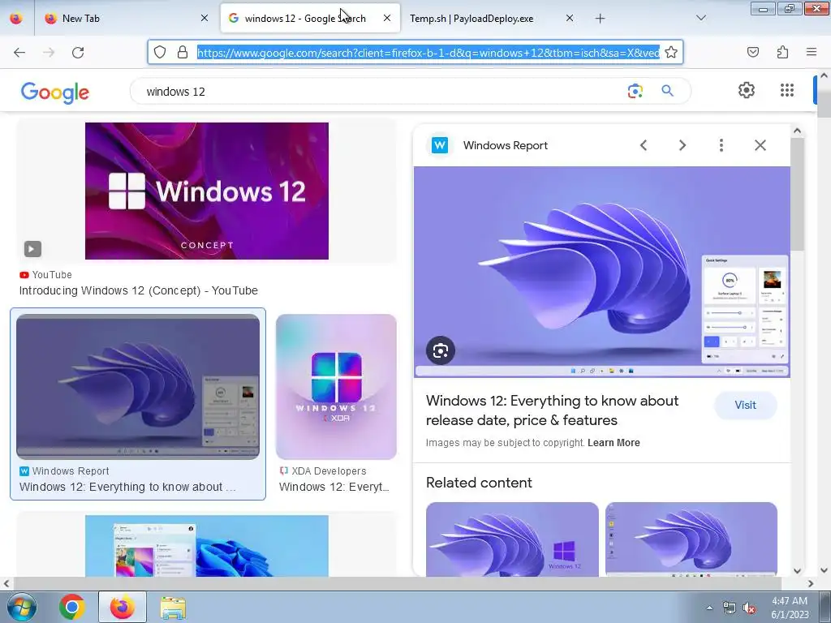The image size is (831, 623).
Task: Show next image in preview panel
Action: pyautogui.click(x=682, y=145)
